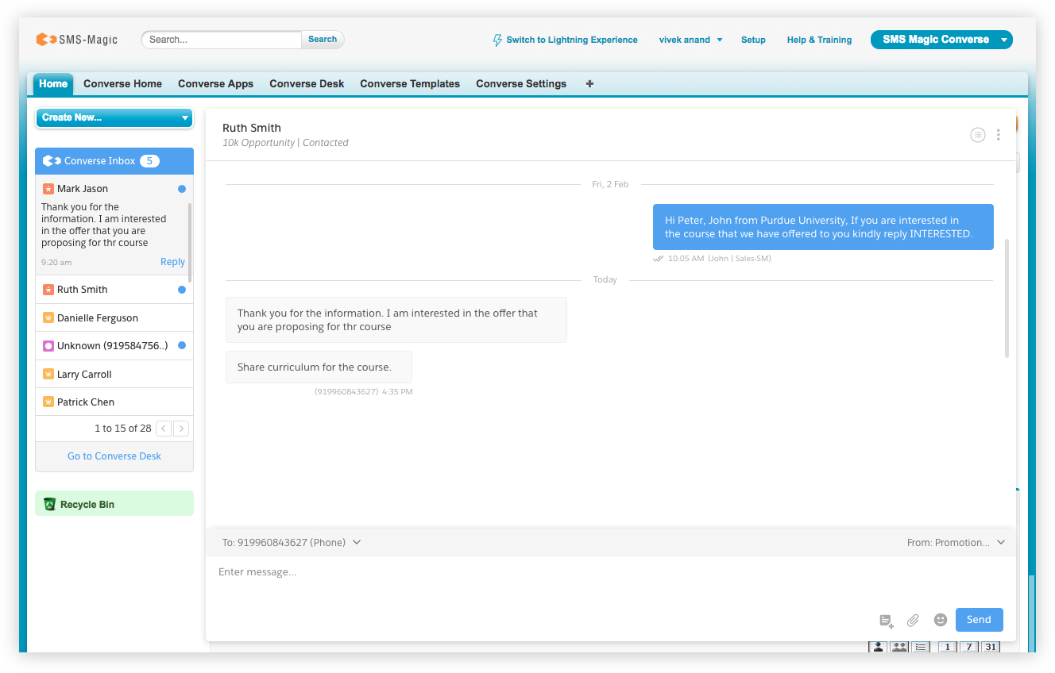
Task: Select calendar list view icon
Action: 921,647
